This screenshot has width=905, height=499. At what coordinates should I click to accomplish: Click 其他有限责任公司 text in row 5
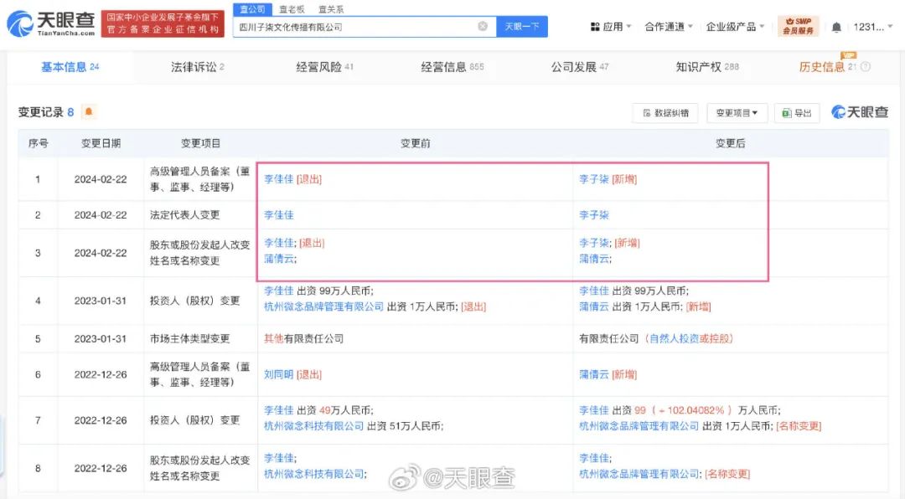303,338
